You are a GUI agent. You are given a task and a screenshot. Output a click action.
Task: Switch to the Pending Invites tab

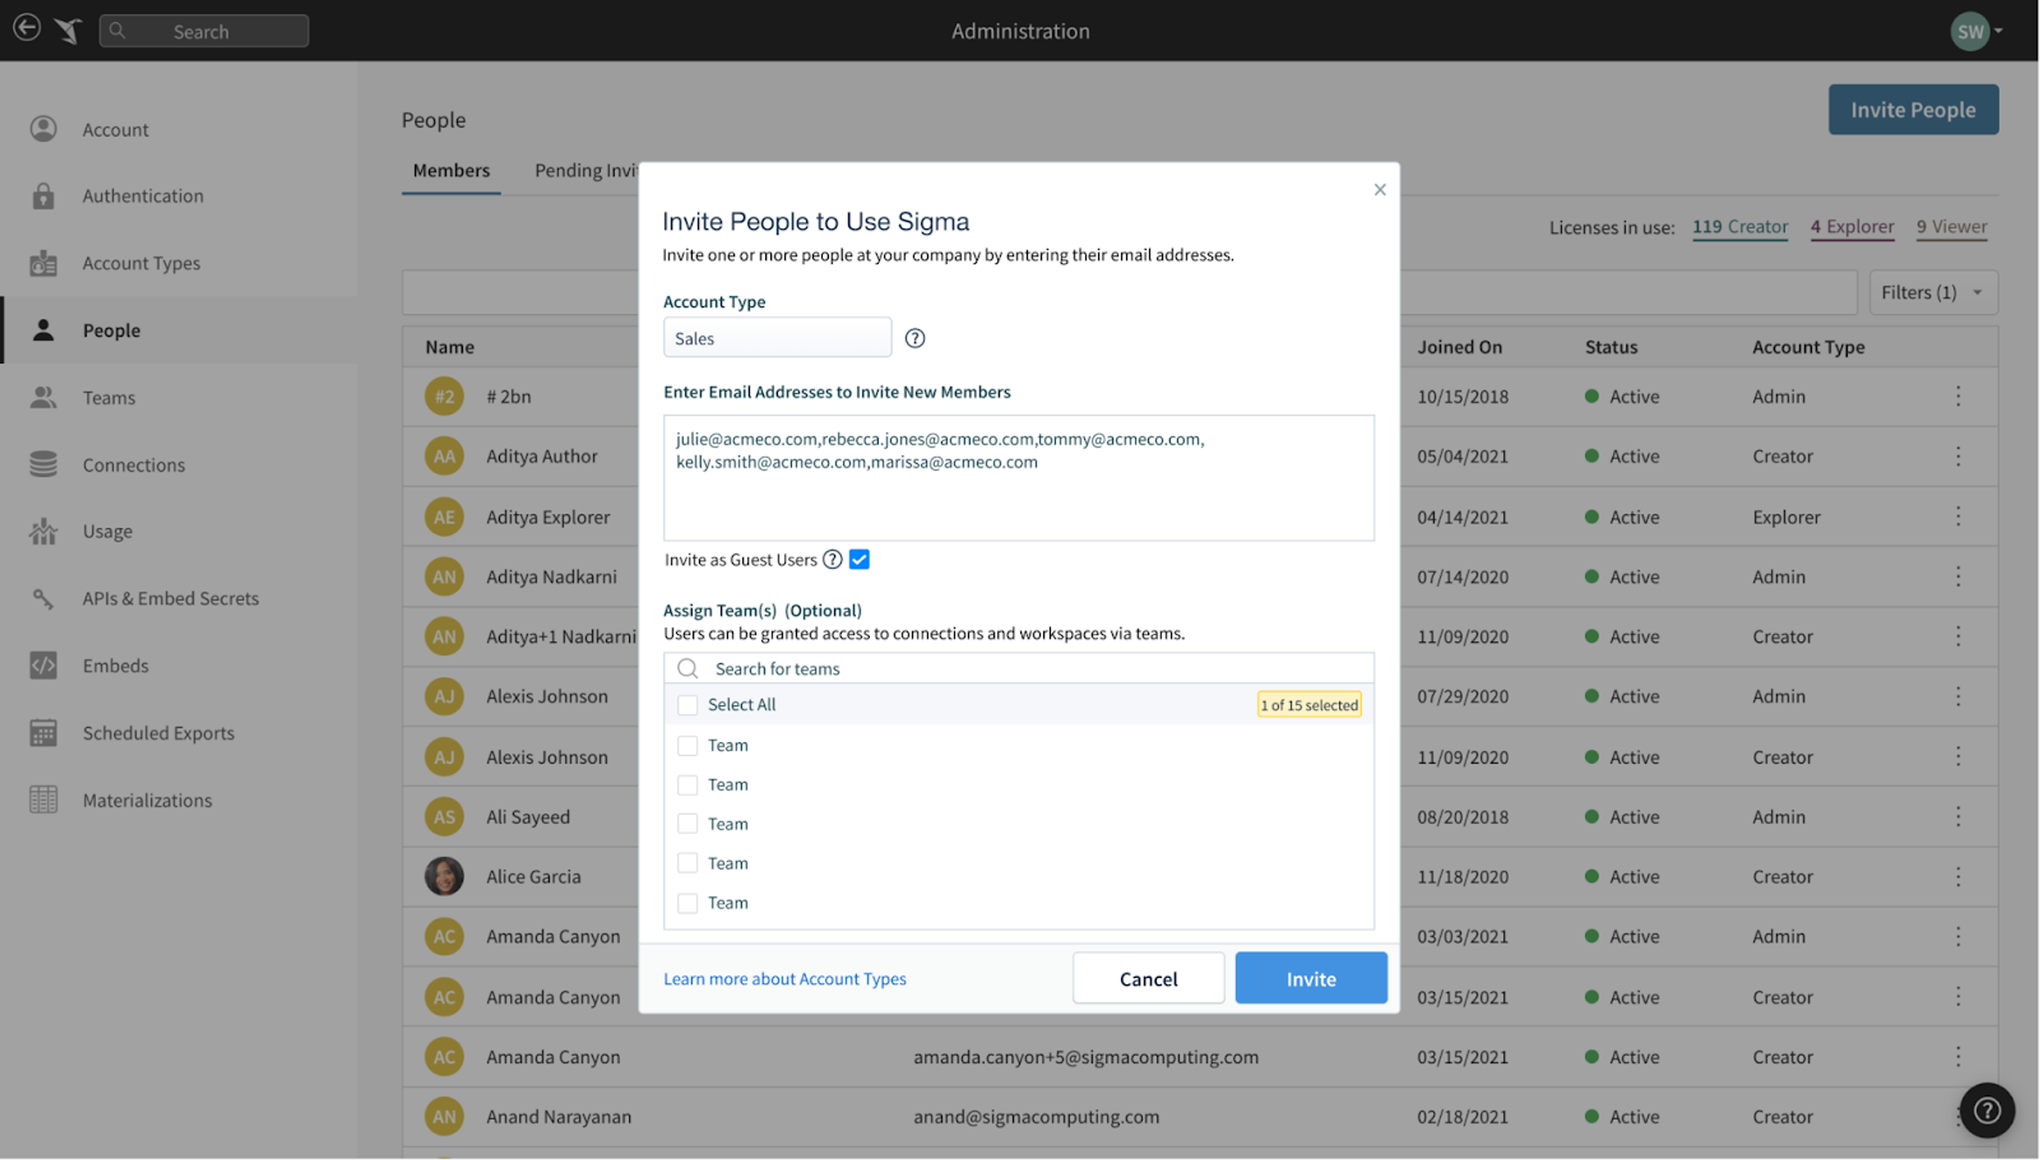(x=585, y=170)
